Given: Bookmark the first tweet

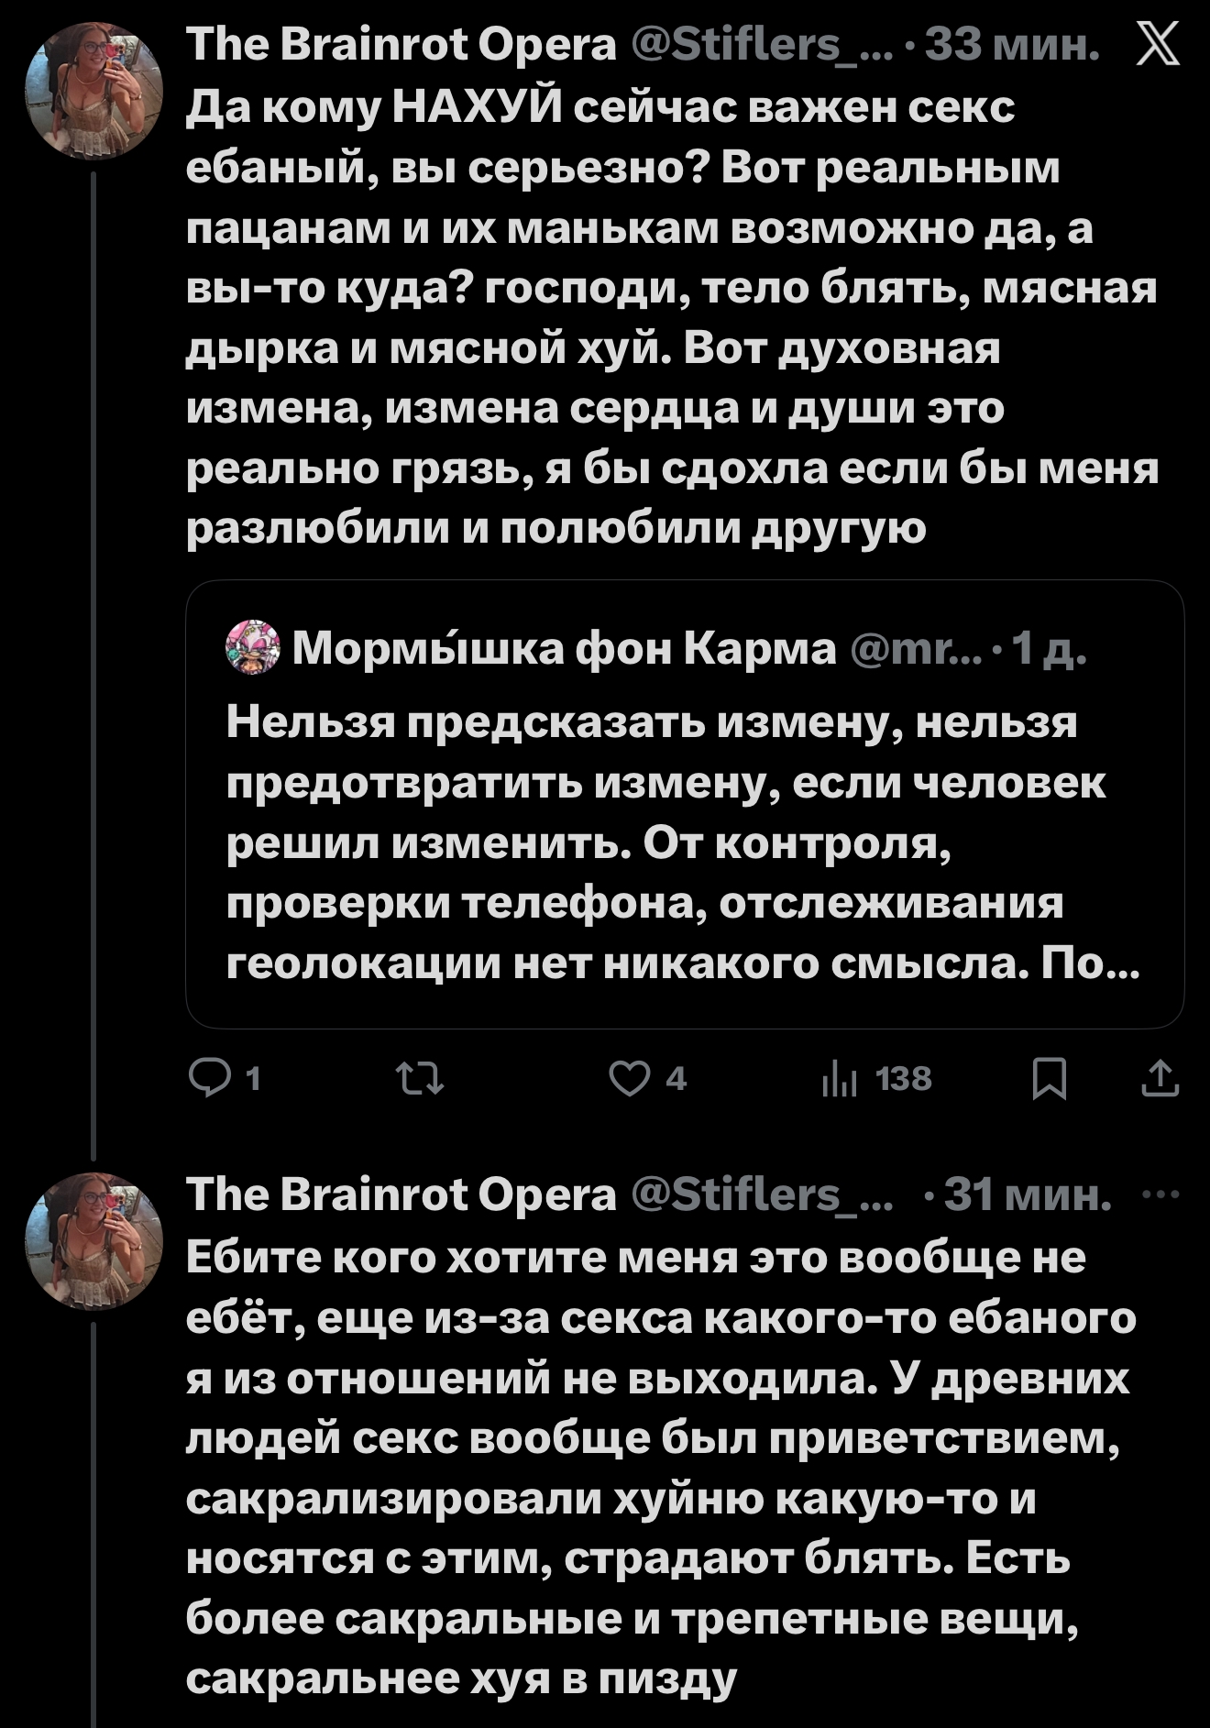Looking at the screenshot, I should [1050, 1079].
